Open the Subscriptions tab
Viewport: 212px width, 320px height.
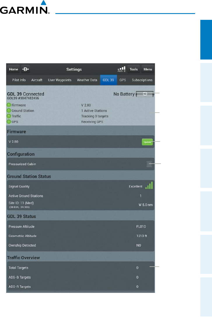(x=142, y=80)
